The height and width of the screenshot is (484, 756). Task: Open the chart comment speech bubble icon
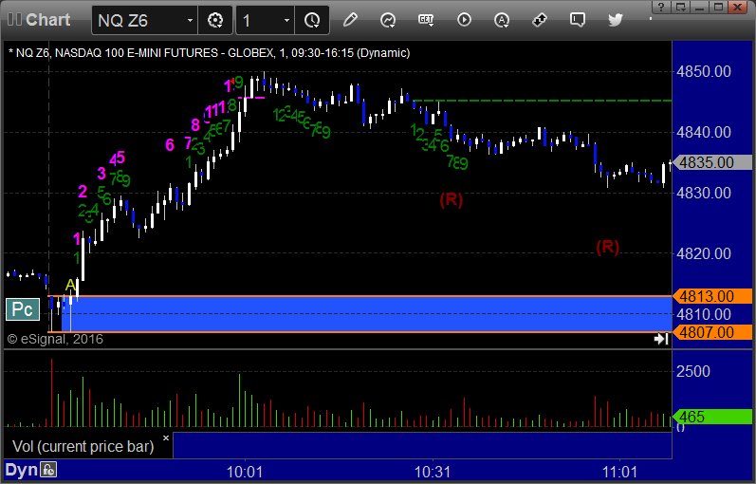coord(577,20)
